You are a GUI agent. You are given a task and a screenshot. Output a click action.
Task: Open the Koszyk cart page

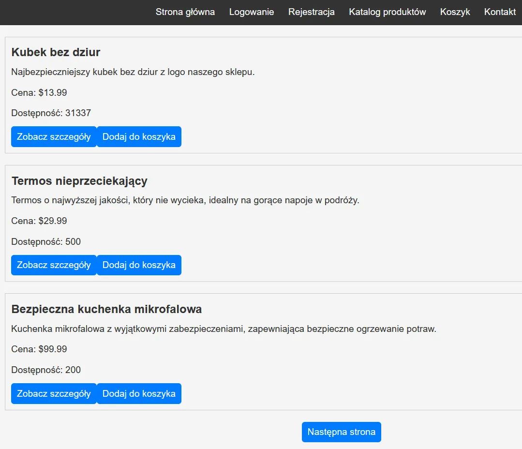pos(455,12)
